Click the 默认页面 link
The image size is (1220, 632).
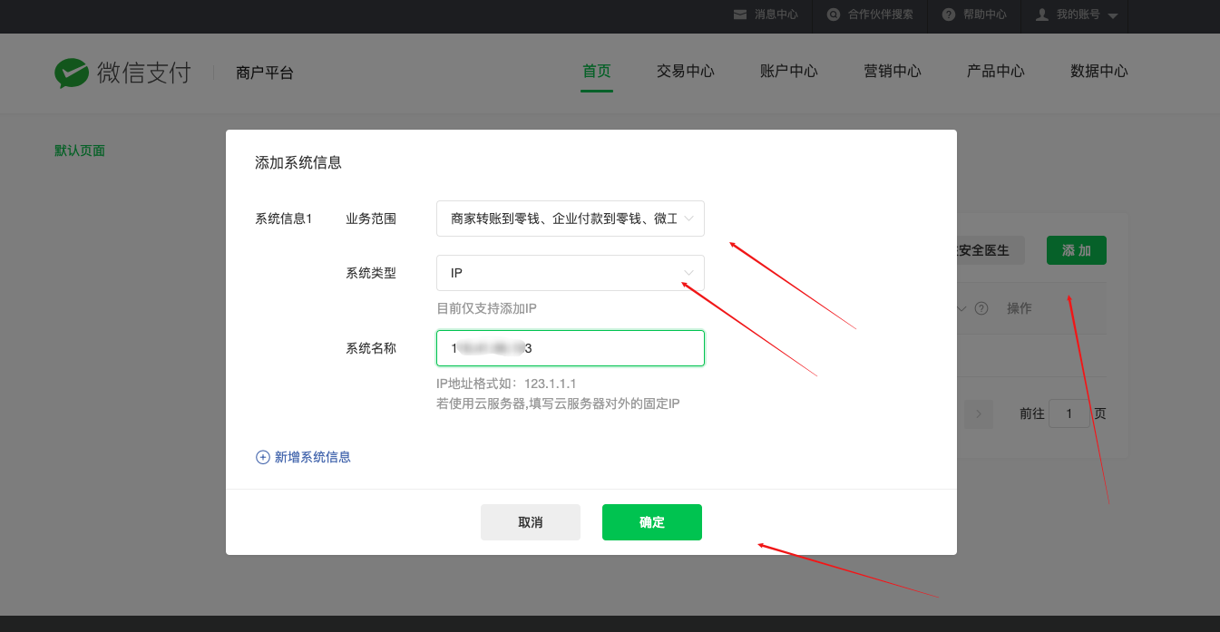(x=80, y=151)
